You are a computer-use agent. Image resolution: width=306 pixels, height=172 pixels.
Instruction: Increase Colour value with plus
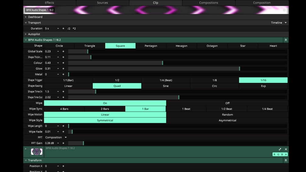pyautogui.click(x=63, y=63)
